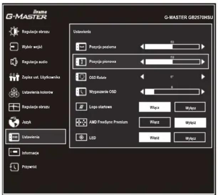The width and height of the screenshot is (218, 195).
Task: Turn on AMD FreeSync Premium with Włącz
Action: [x=155, y=122]
